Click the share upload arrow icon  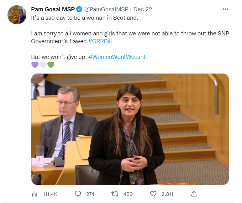pos(194,194)
